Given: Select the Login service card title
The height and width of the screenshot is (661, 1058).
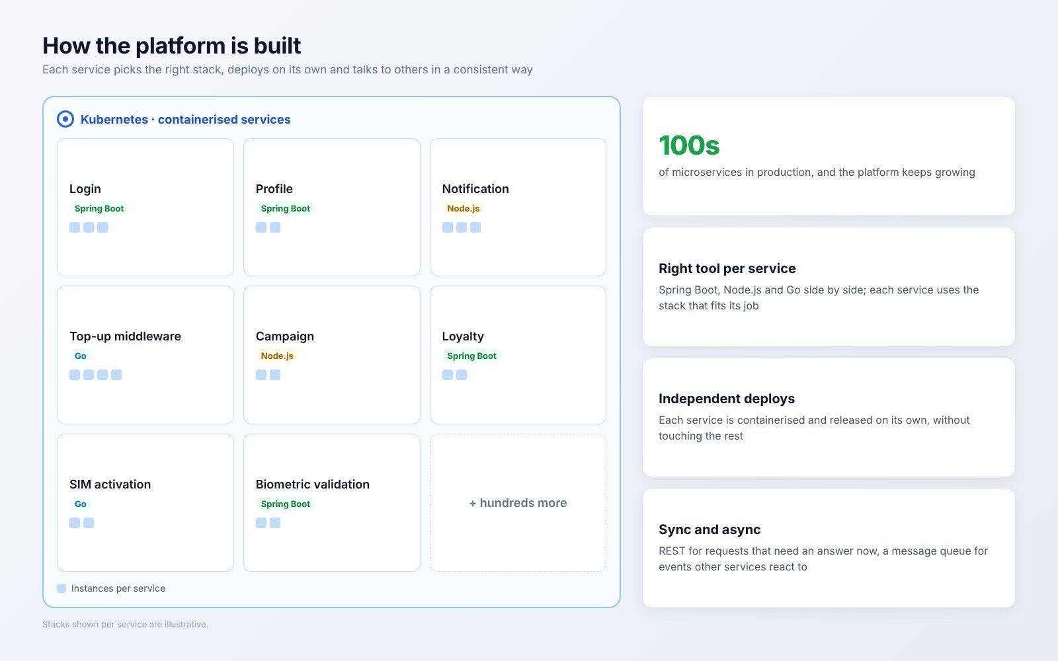Looking at the screenshot, I should pyautogui.click(x=85, y=189).
